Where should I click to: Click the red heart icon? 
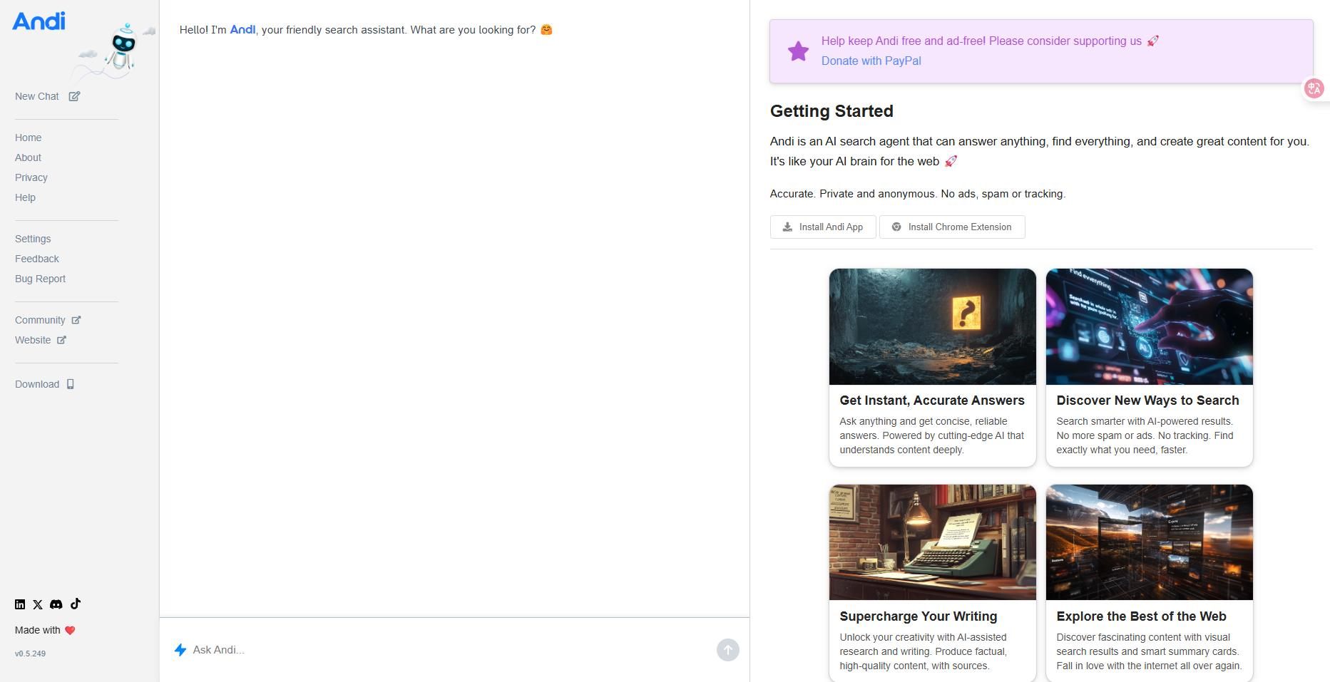tap(70, 630)
